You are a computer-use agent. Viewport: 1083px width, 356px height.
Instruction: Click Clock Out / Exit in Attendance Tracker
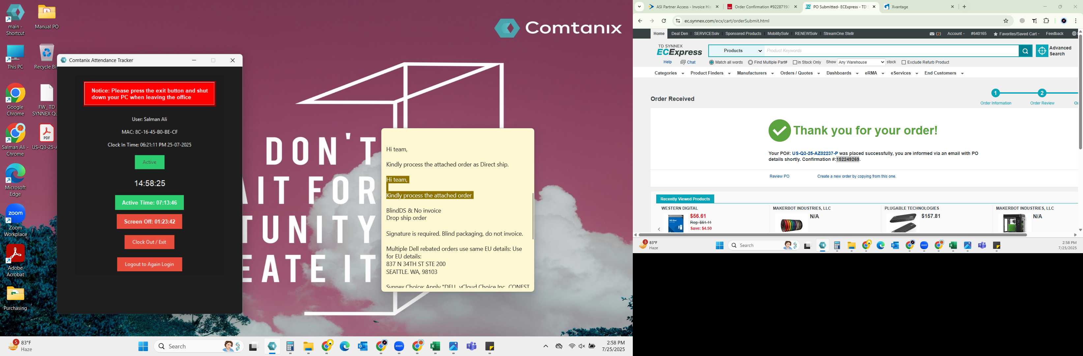149,242
